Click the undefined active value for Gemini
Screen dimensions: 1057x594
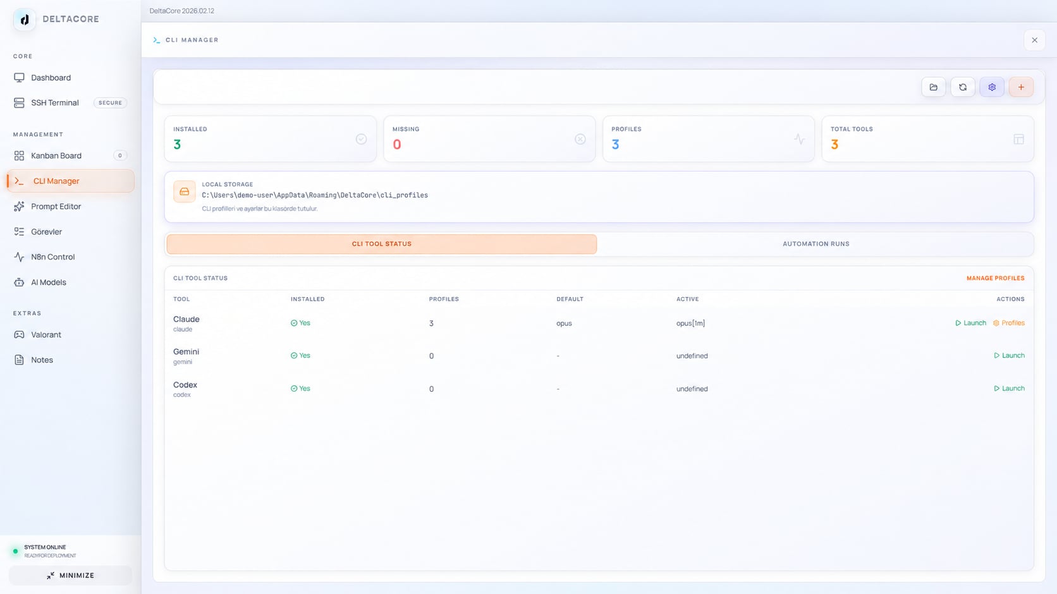(x=692, y=356)
